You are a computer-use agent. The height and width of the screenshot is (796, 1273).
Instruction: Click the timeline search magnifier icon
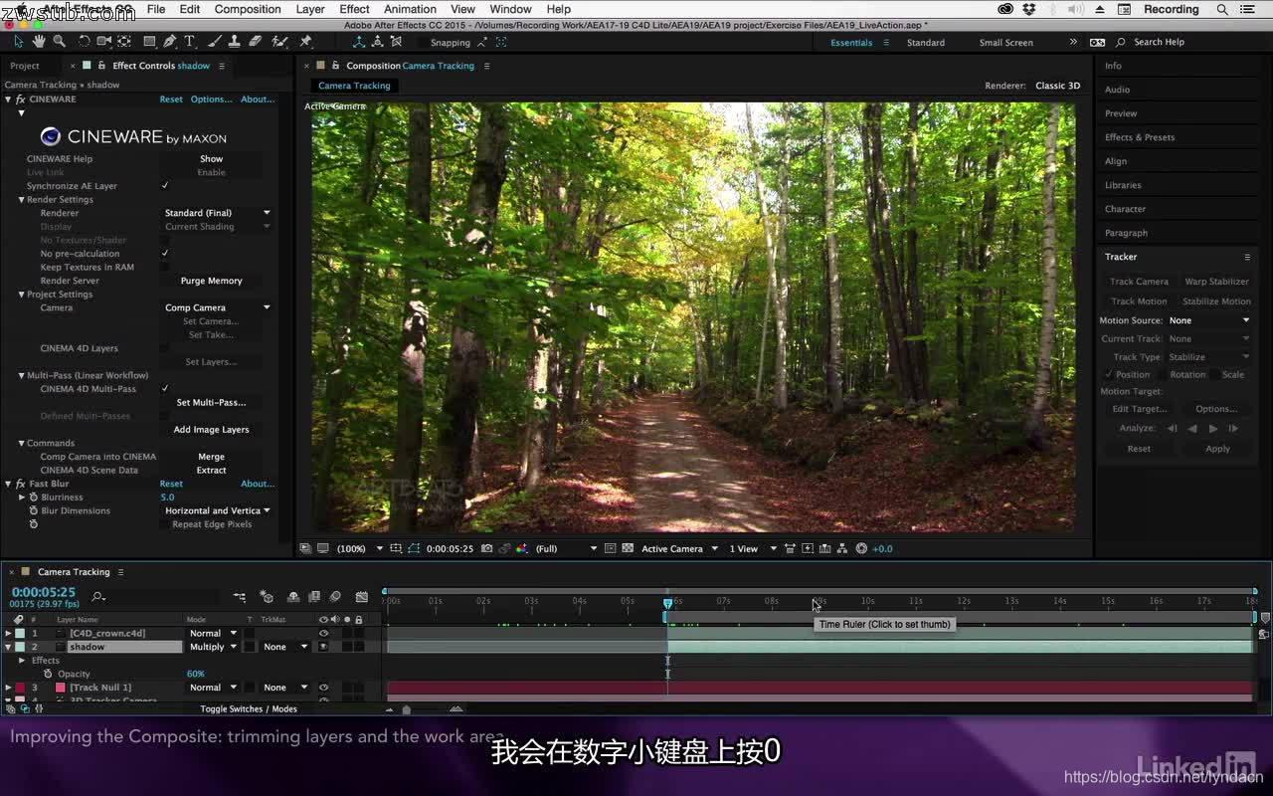[97, 597]
